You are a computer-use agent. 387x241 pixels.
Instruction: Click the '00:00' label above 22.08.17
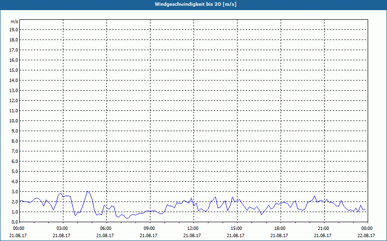pyautogui.click(x=368, y=228)
